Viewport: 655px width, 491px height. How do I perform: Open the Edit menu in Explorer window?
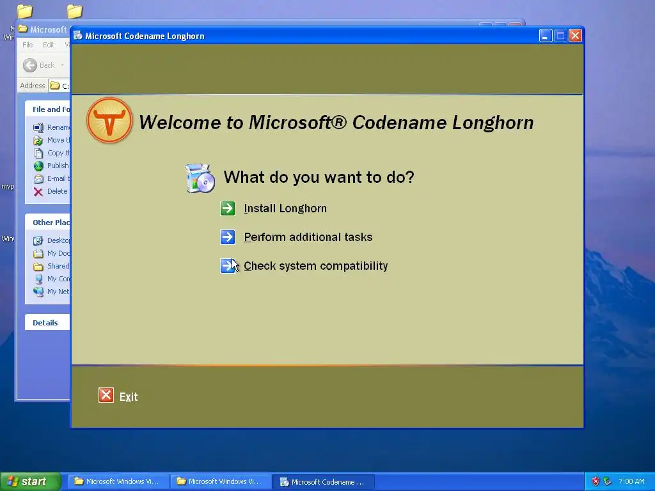point(49,45)
